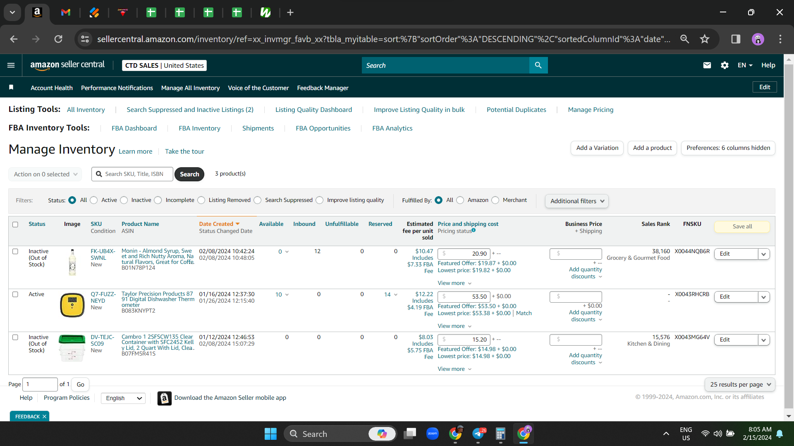Switch to the Gmail tab
The height and width of the screenshot is (446, 794).
66,12
